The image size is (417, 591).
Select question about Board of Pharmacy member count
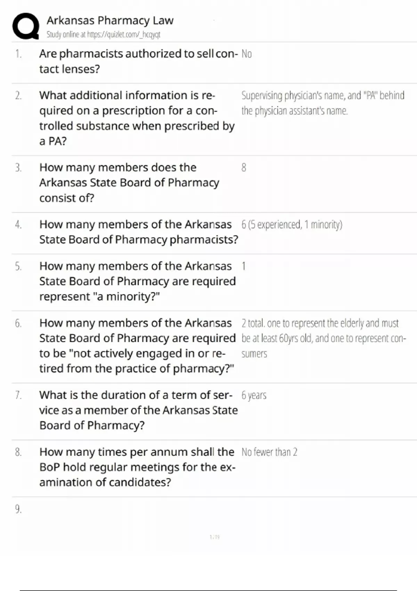coord(129,183)
